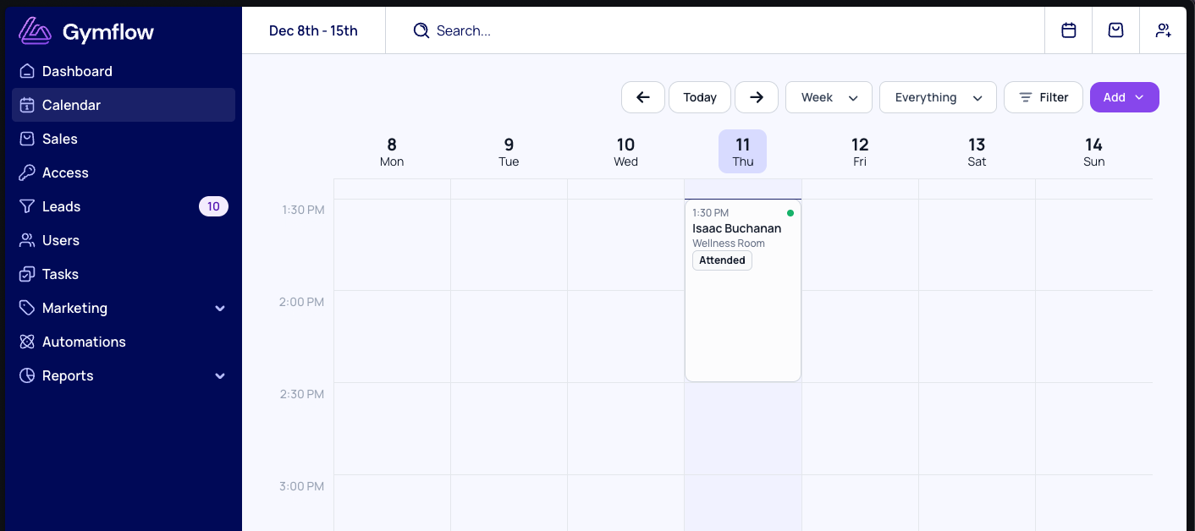Open Leads from the sidebar
1195x531 pixels.
[124, 206]
